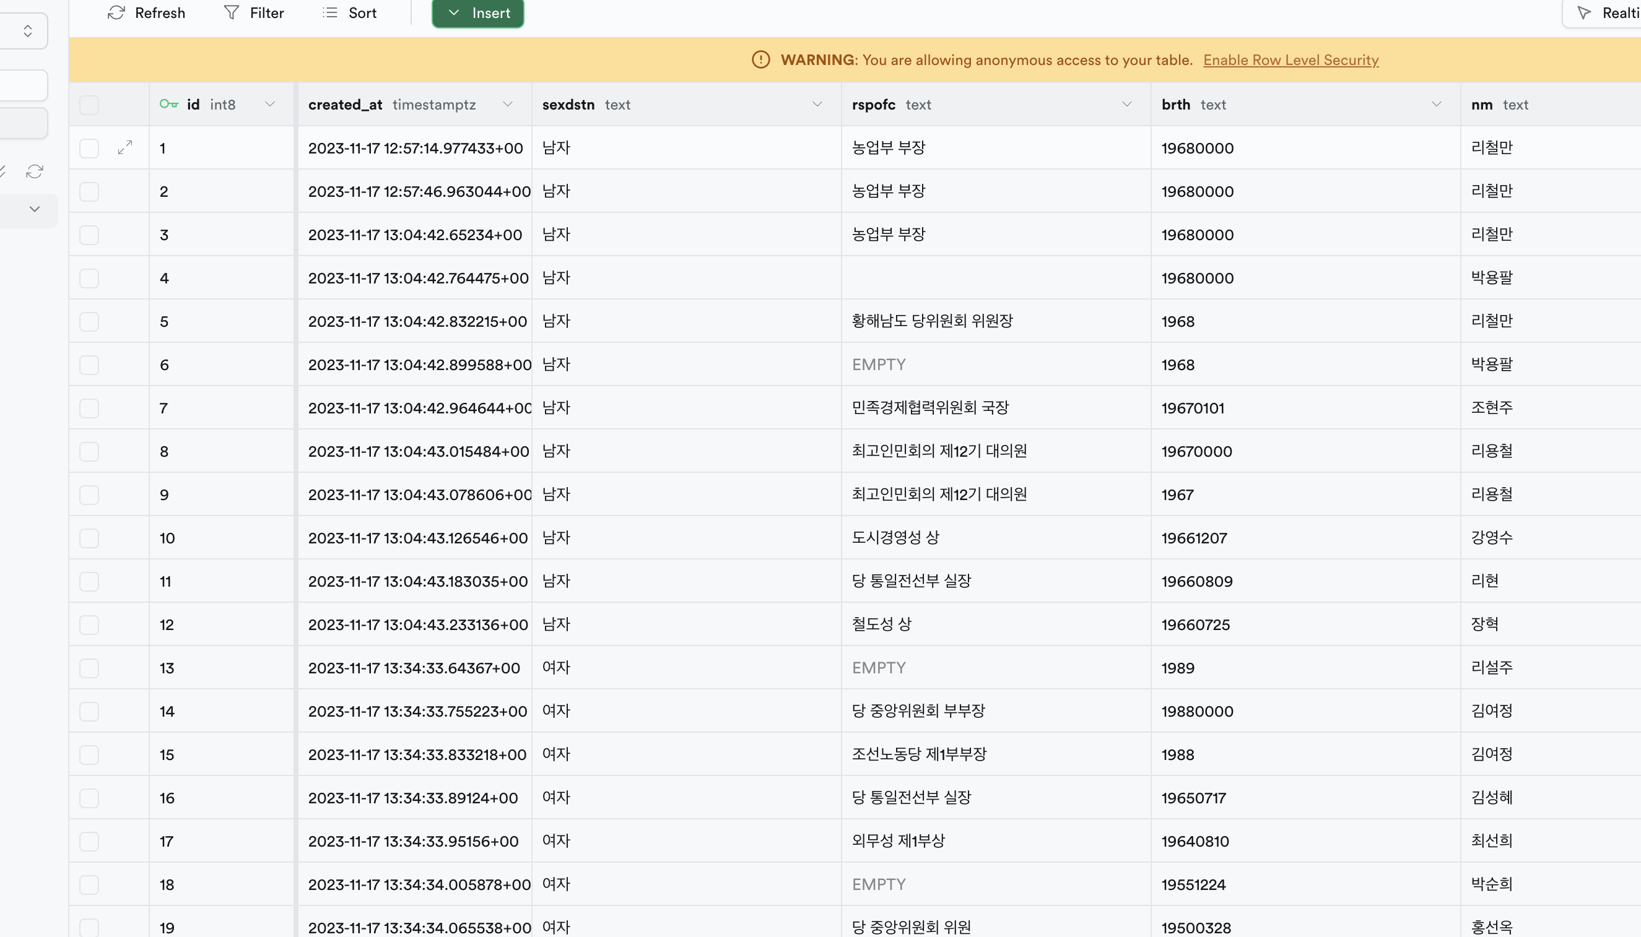The image size is (1641, 937).
Task: Open the Sort list option
Action: pos(350,13)
